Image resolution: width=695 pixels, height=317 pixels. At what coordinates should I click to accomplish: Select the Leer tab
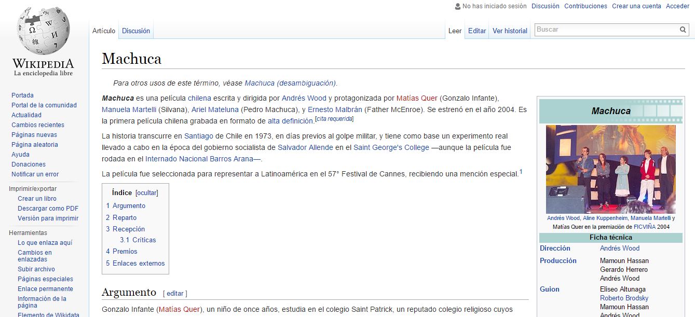455,31
